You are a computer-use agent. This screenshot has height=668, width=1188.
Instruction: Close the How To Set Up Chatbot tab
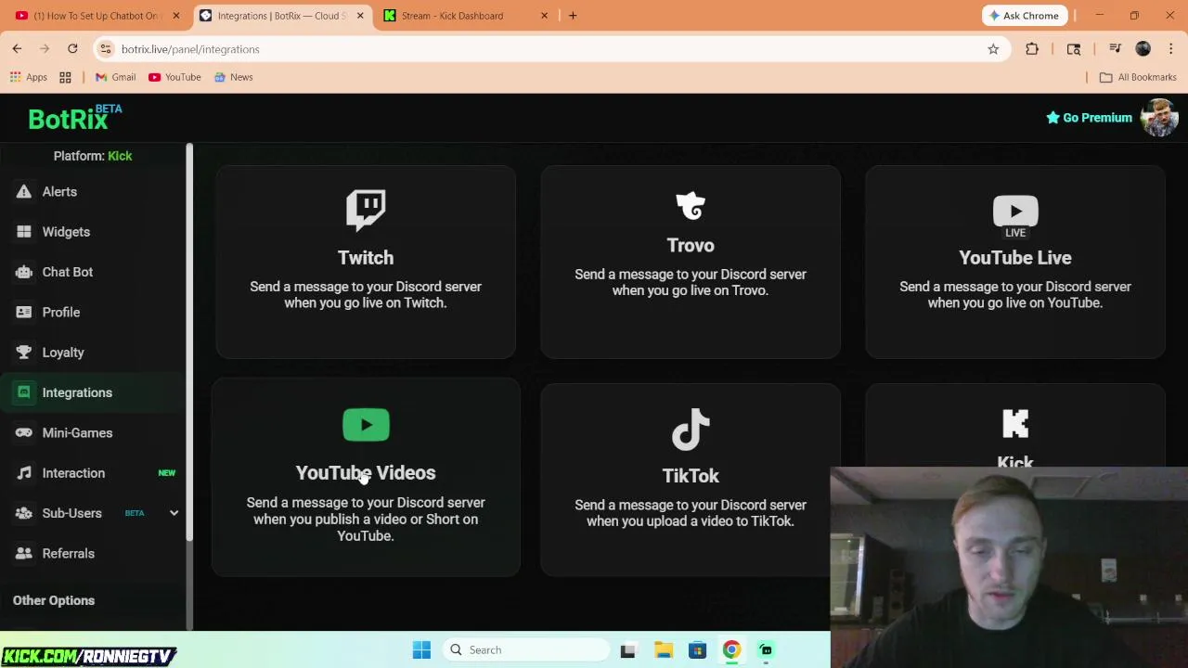[175, 16]
